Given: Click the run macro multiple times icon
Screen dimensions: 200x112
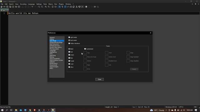Looking at the screenshot, I should (95, 7).
